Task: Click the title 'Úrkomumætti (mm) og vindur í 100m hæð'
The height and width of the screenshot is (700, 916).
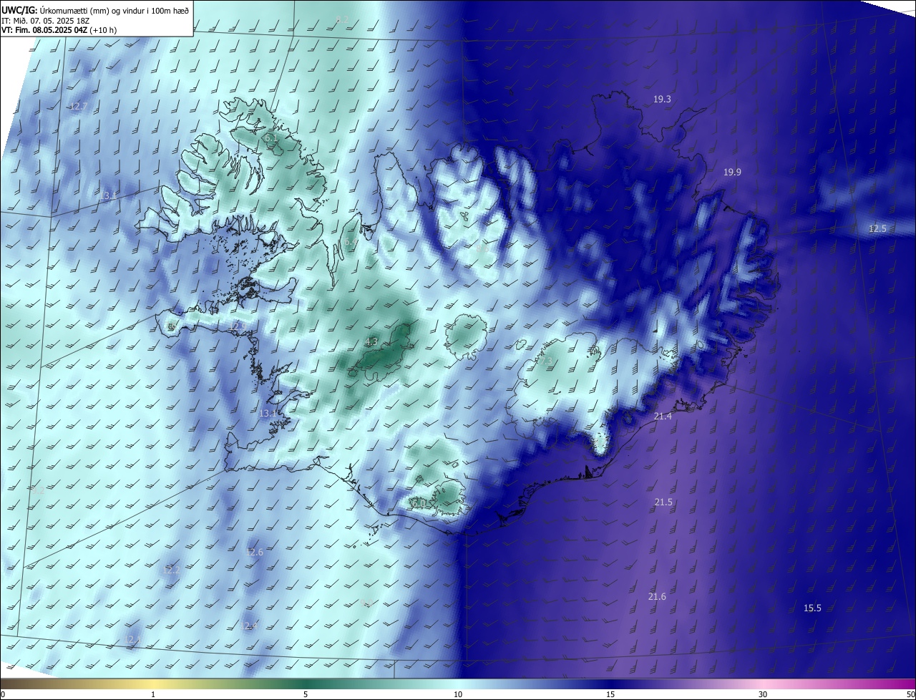Action: tap(115, 9)
